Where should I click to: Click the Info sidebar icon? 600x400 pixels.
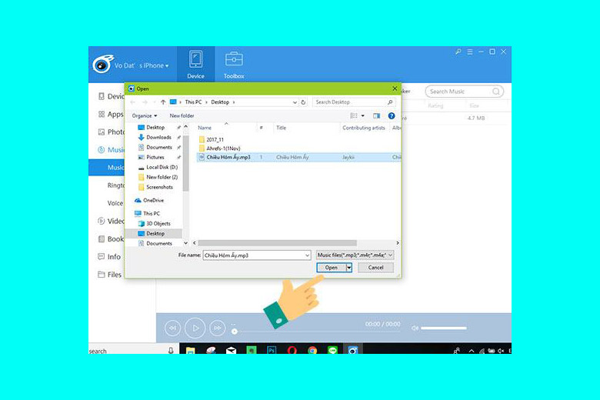(x=101, y=256)
